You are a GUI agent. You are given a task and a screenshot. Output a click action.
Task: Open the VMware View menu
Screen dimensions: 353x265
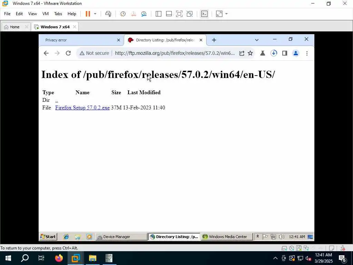tap(32, 14)
